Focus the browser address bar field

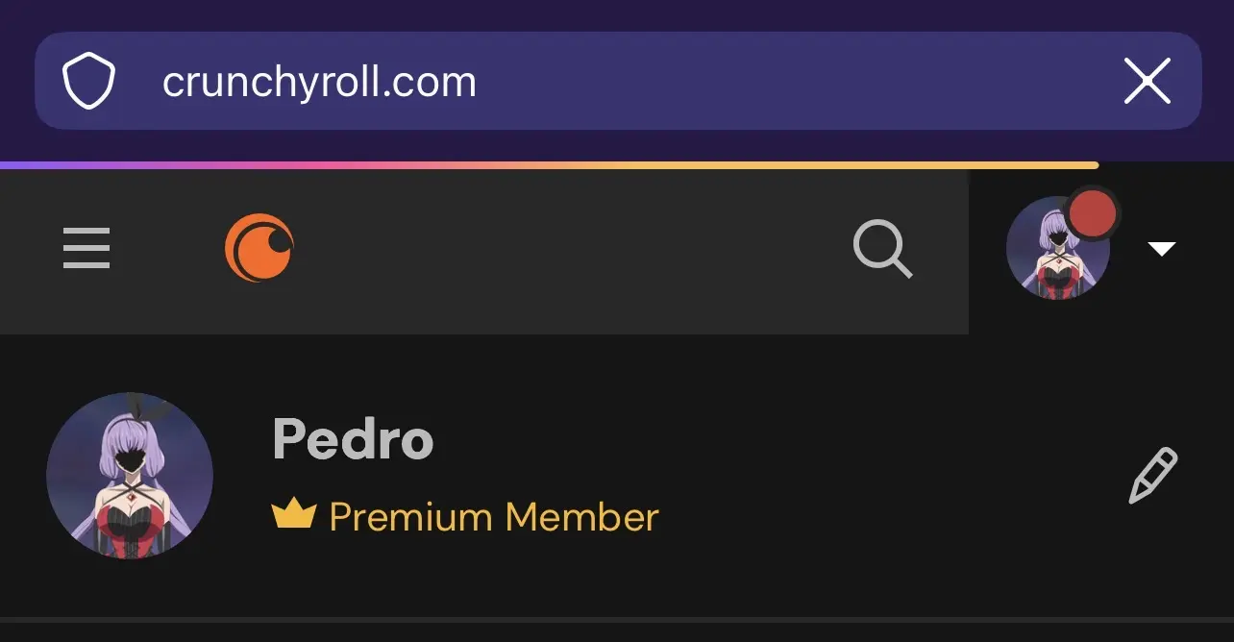[x=618, y=81]
